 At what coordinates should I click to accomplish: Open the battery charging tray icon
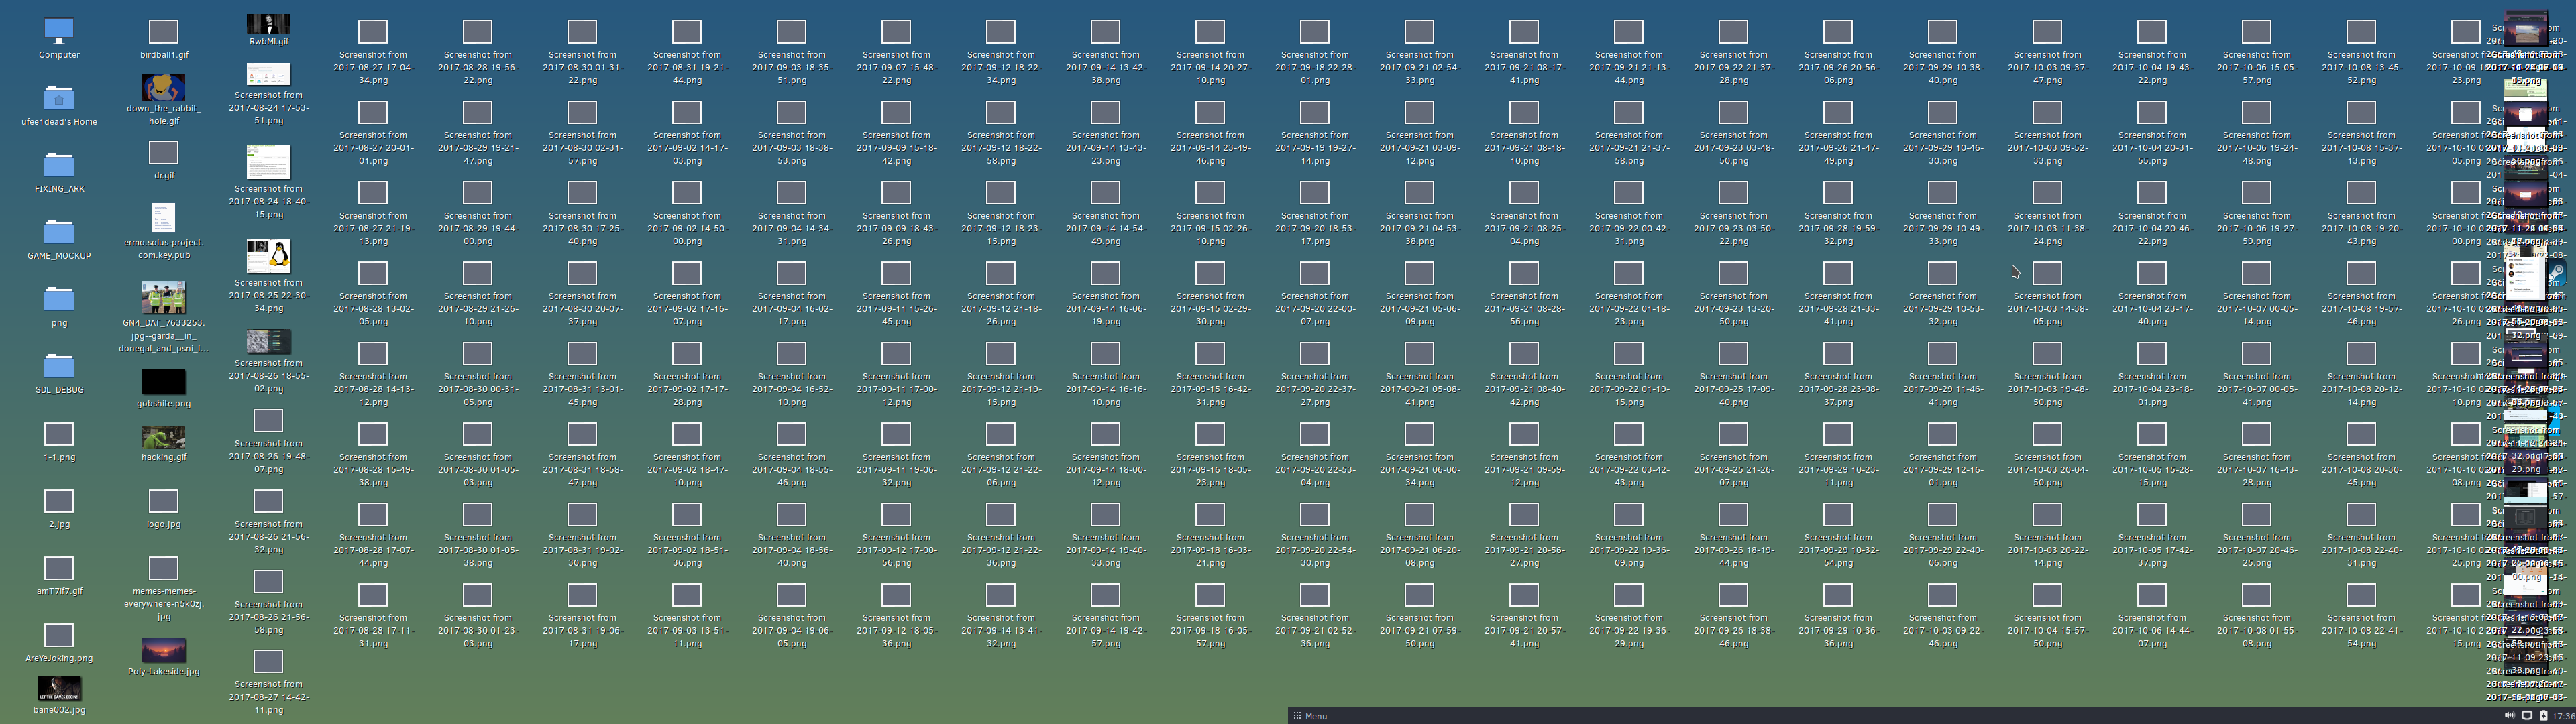coord(2544,715)
